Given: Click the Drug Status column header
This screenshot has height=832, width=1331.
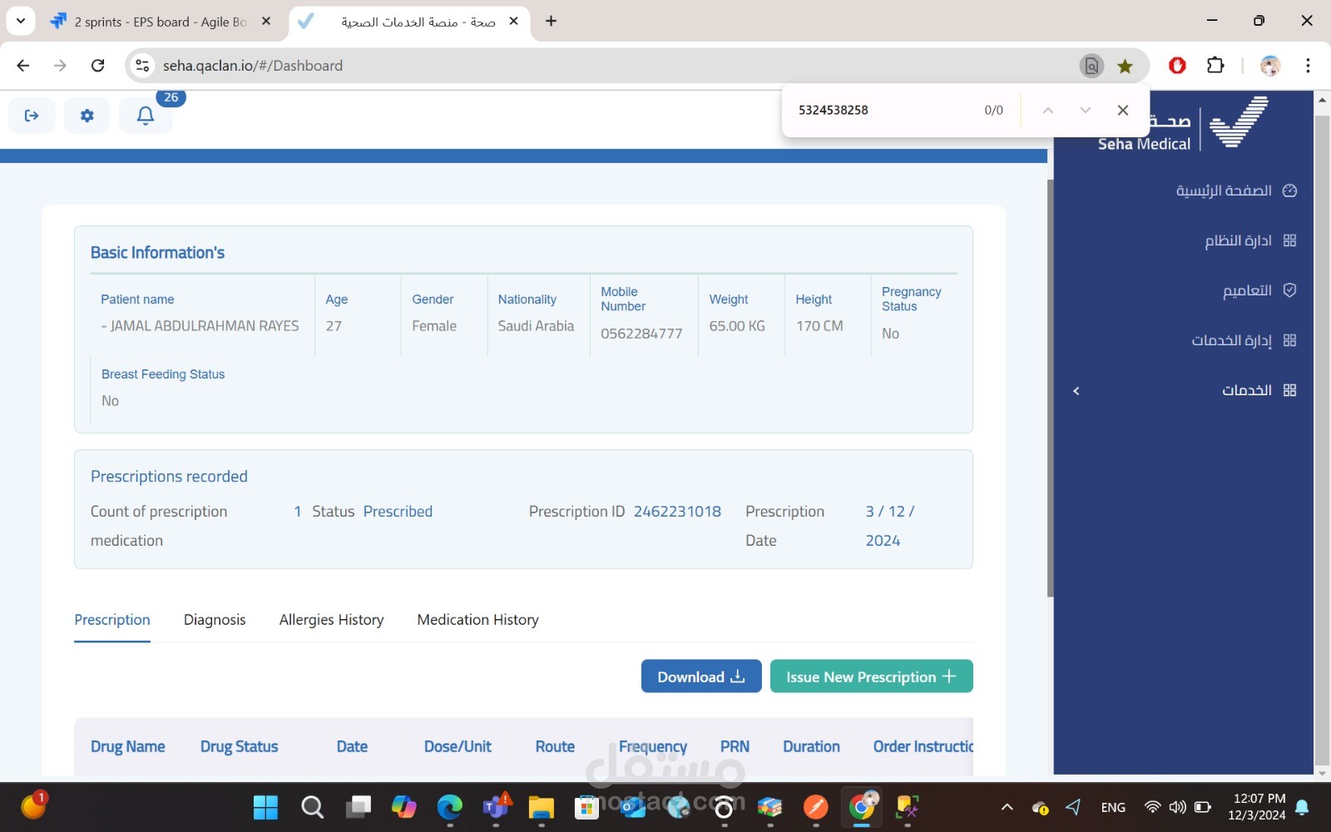Looking at the screenshot, I should [239, 746].
